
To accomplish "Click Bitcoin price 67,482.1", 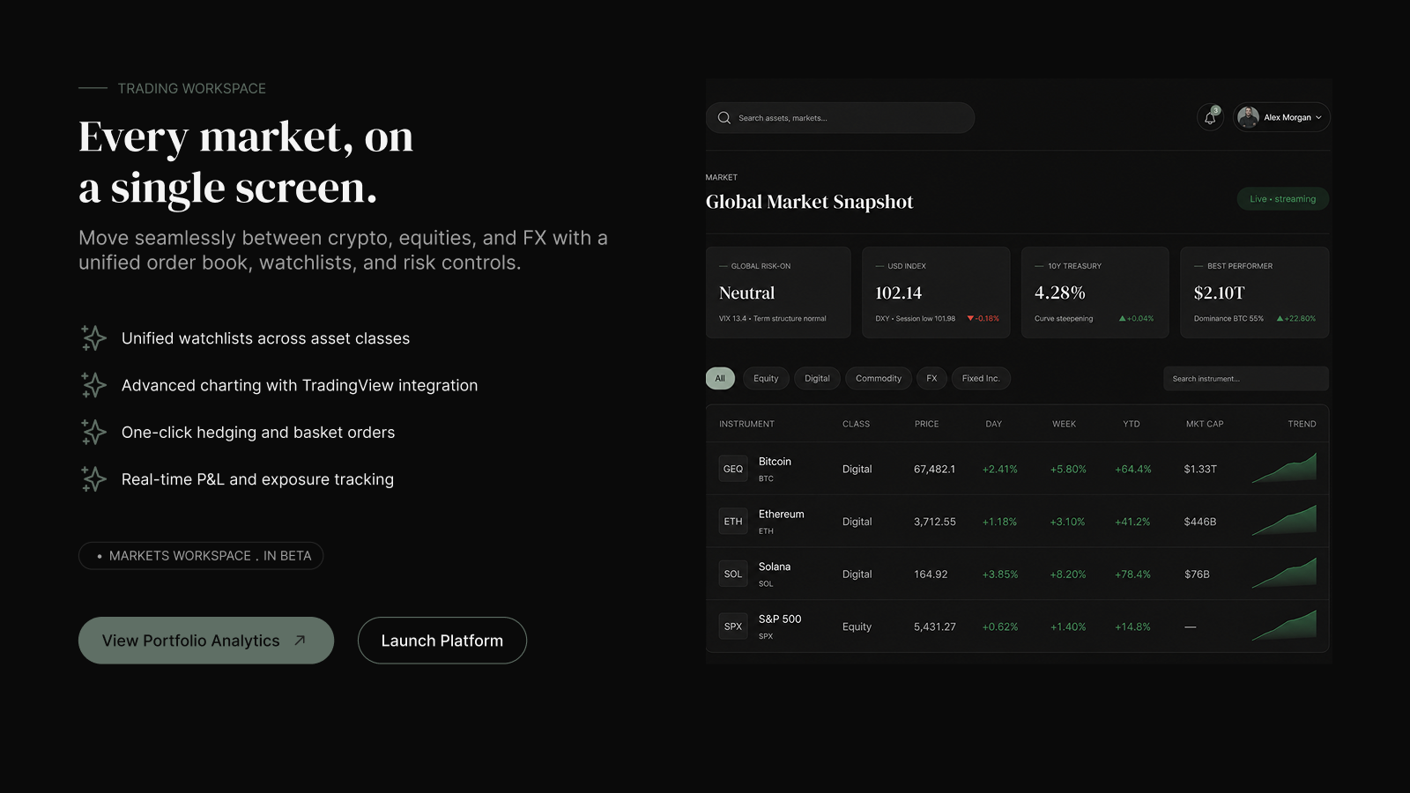I will 934,469.
